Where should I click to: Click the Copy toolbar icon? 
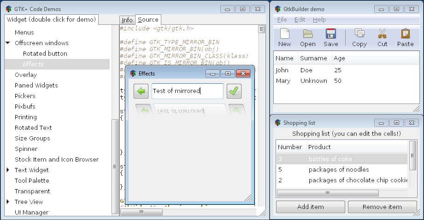click(359, 34)
